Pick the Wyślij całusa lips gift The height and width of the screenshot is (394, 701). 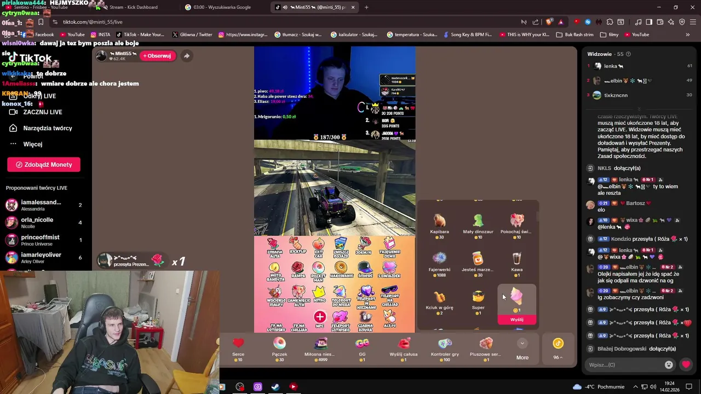click(404, 349)
